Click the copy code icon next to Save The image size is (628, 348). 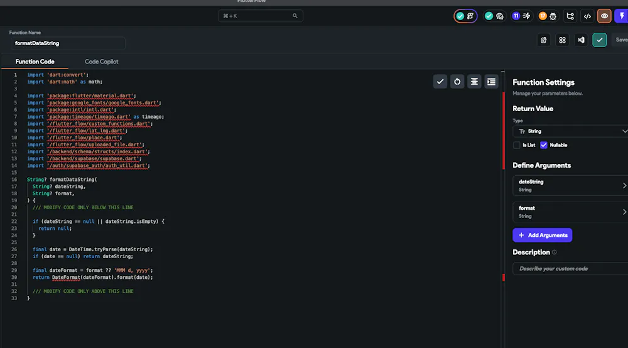543,40
